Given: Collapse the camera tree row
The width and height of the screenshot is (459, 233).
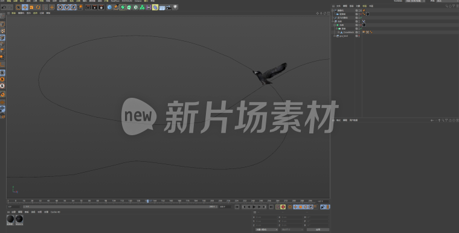Looking at the screenshot, I should point(333,10).
